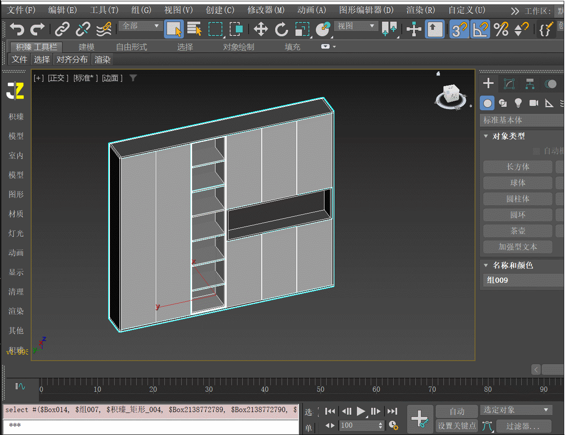This screenshot has width=565, height=435.
Task: Select the Helpers category icon
Action: [x=549, y=103]
